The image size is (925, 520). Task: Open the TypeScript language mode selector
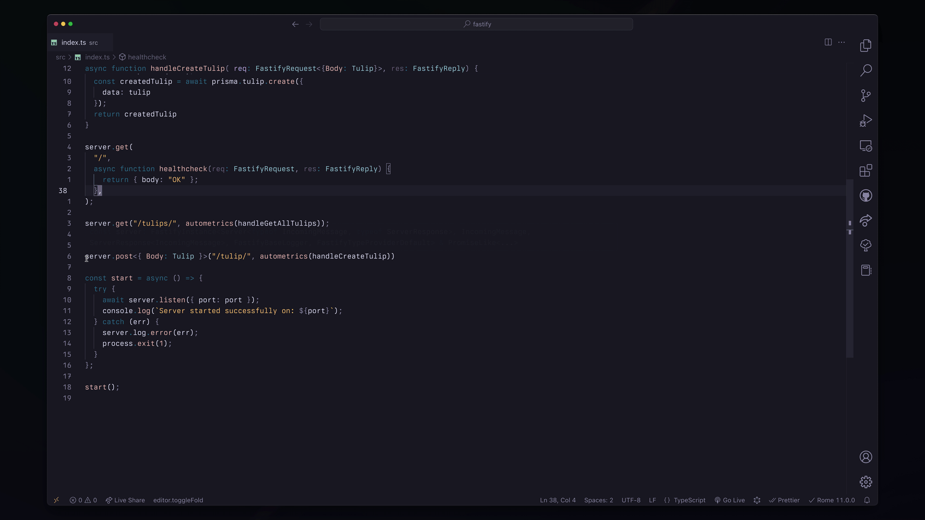pos(689,500)
